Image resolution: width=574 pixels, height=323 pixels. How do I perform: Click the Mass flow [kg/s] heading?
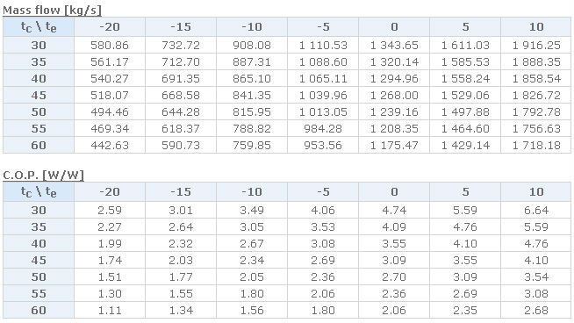pyautogui.click(x=52, y=10)
